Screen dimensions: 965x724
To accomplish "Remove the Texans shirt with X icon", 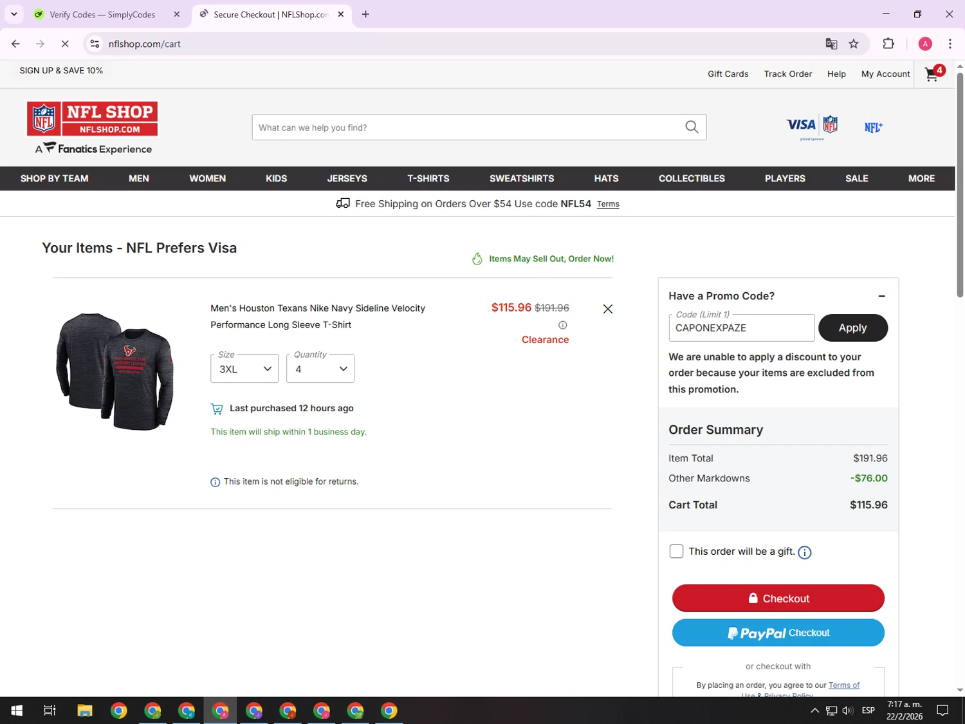I will pos(607,309).
